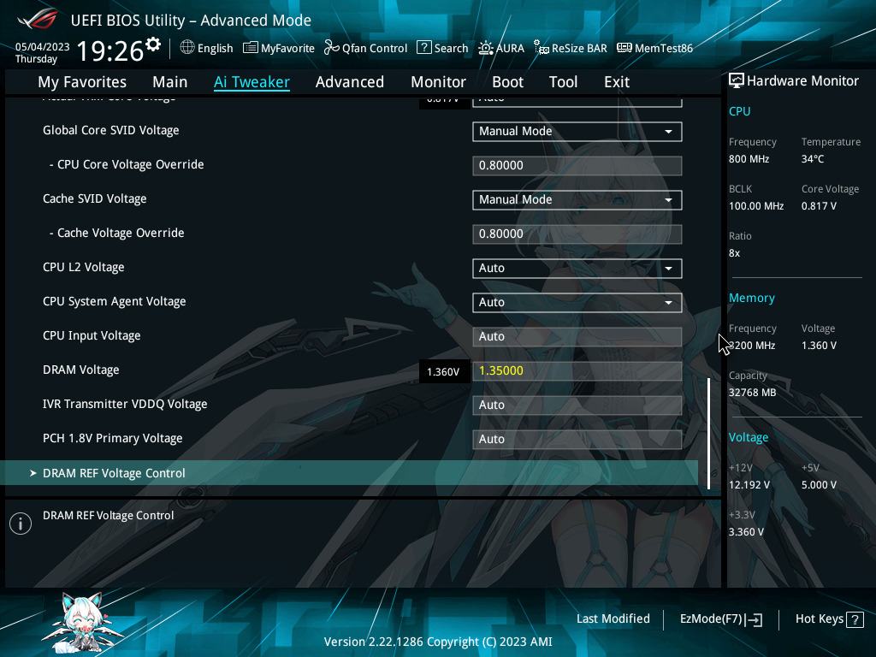Click the Hot Keys question mark icon
Image resolution: width=876 pixels, height=657 pixels.
[855, 619]
